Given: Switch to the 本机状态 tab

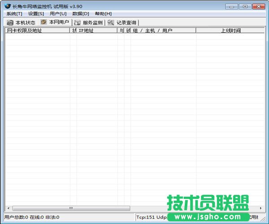Looking at the screenshot, I should [21, 22].
